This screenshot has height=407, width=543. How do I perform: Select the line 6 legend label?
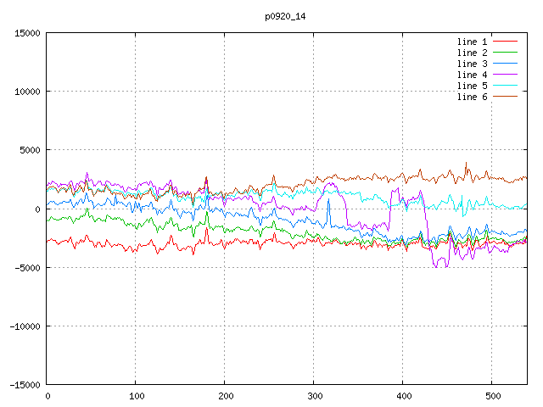(x=473, y=97)
